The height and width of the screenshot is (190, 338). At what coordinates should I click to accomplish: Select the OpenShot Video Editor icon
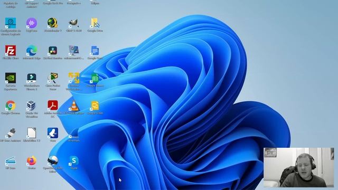click(53, 160)
